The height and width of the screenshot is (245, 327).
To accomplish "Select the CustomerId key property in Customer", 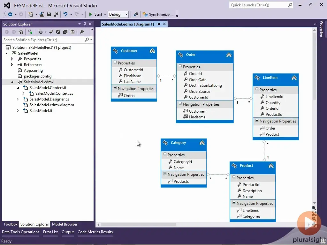I will tap(134, 70).
